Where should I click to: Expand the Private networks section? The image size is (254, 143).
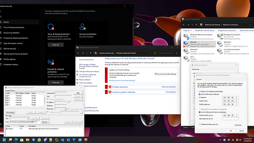coord(177,87)
